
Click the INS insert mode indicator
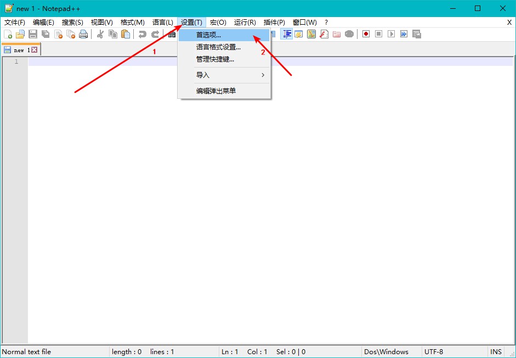[496, 352]
